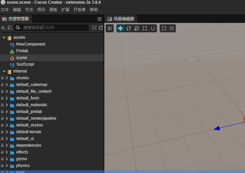Open the 面板 menu

pos(53,10)
